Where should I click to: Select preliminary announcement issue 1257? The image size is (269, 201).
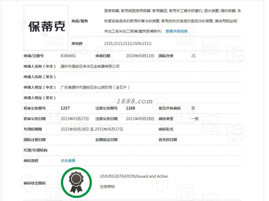point(65,108)
